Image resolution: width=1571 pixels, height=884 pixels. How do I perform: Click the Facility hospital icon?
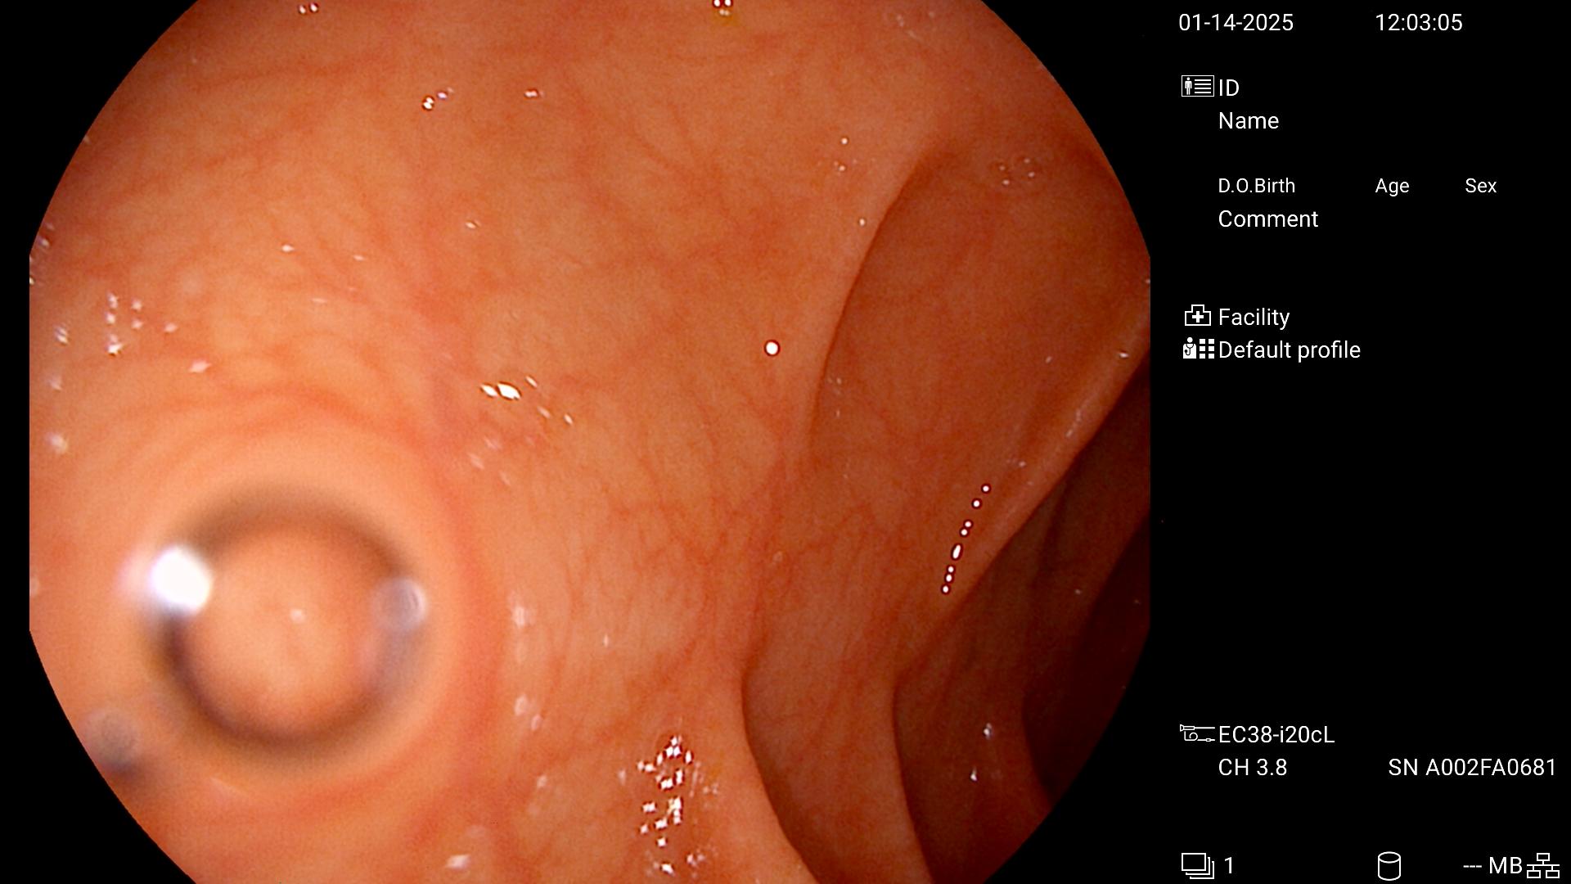(x=1197, y=316)
